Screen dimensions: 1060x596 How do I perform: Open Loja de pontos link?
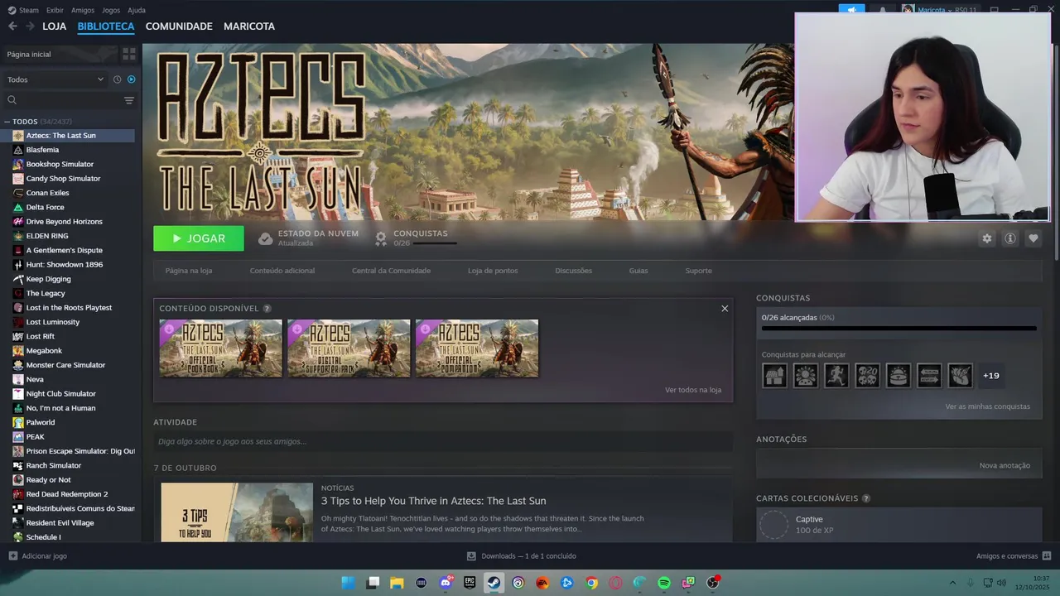pos(493,271)
